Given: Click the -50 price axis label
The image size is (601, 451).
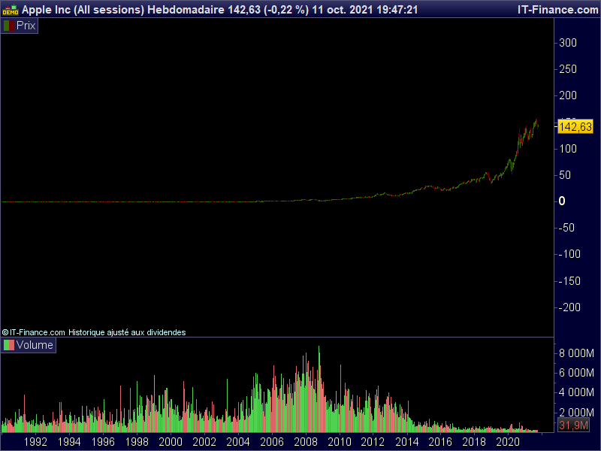Looking at the screenshot, I should tap(566, 228).
